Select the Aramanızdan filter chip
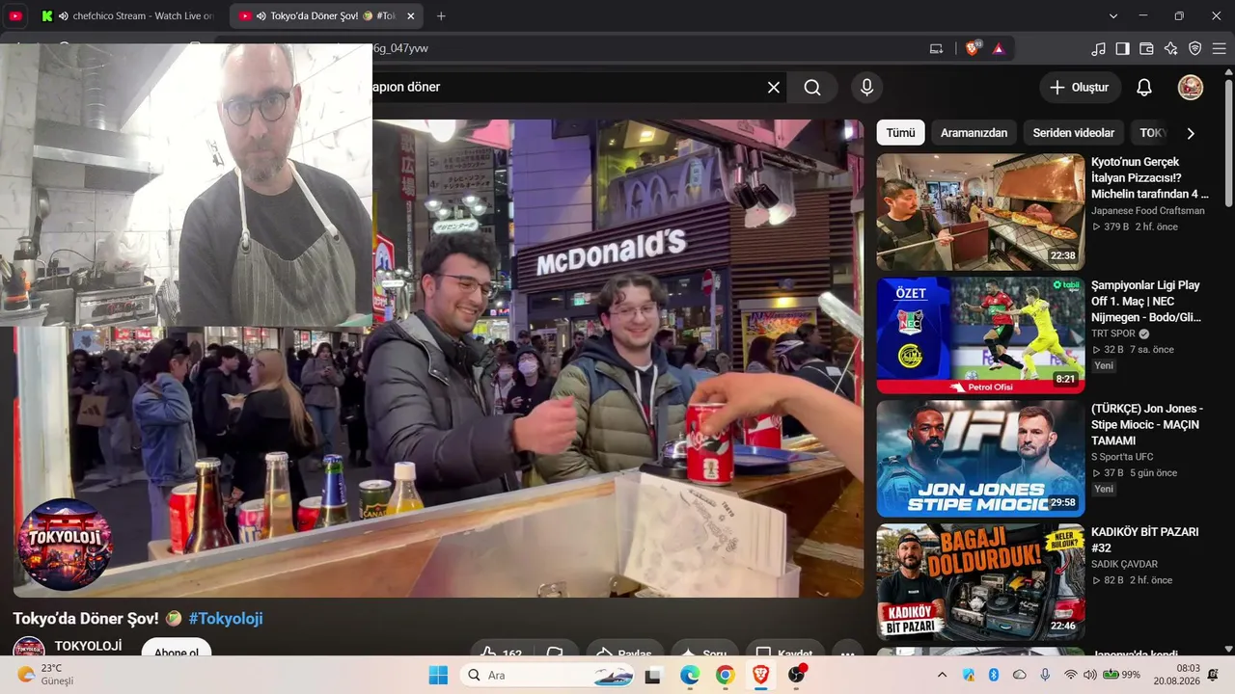Viewport: 1235px width, 694px height. (x=974, y=133)
